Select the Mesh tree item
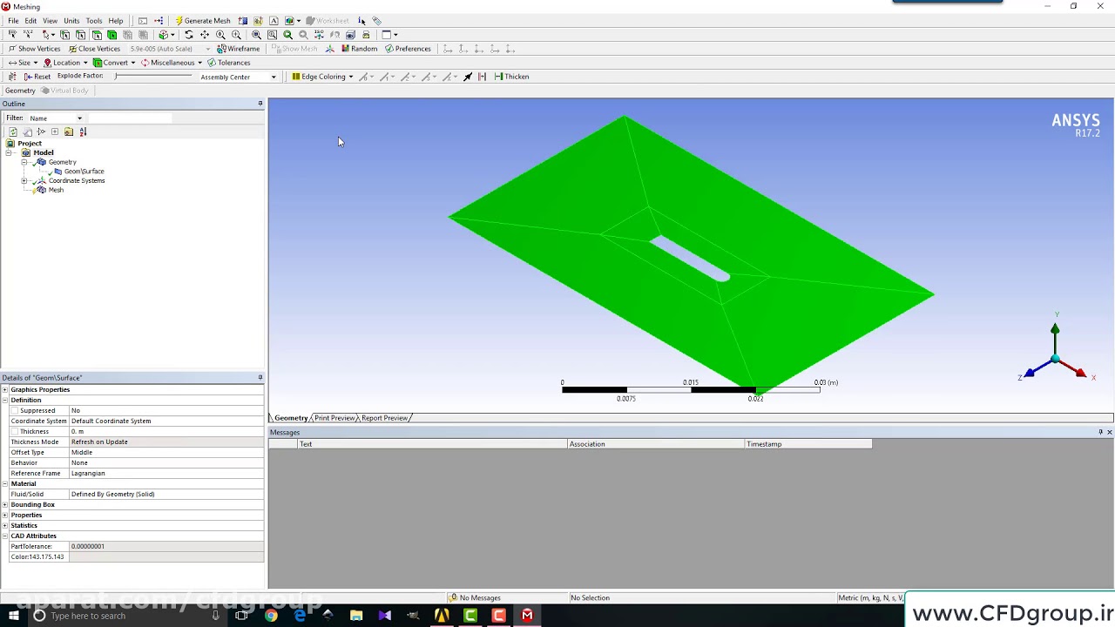Image resolution: width=1115 pixels, height=627 pixels. pyautogui.click(x=56, y=190)
